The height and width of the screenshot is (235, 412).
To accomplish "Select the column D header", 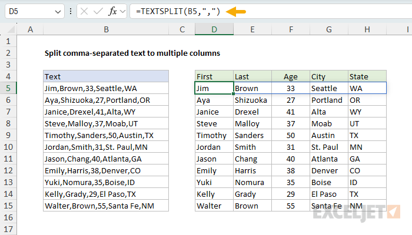I will click(x=214, y=29).
